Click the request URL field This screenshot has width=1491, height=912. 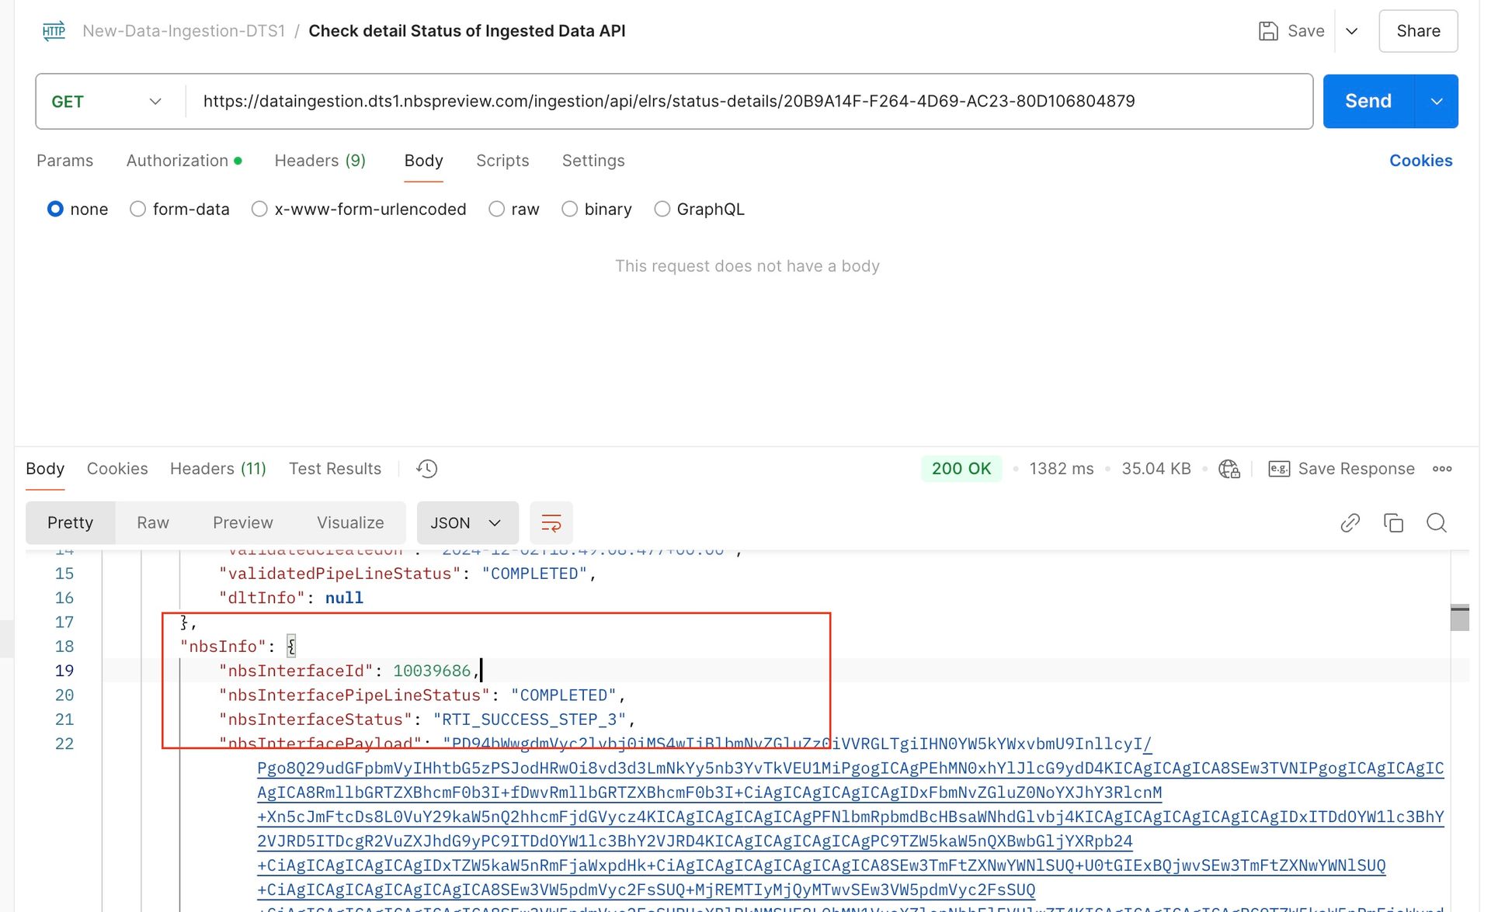click(668, 102)
